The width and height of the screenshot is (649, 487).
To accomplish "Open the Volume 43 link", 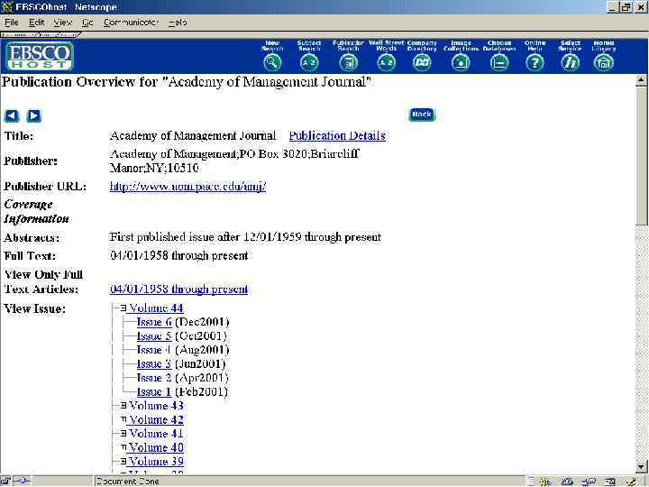I will [156, 406].
